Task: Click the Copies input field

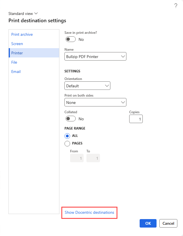Action: coord(136,119)
